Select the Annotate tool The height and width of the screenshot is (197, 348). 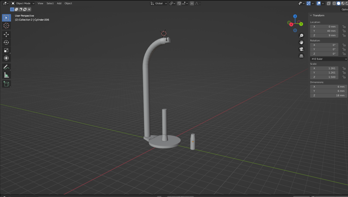6,67
